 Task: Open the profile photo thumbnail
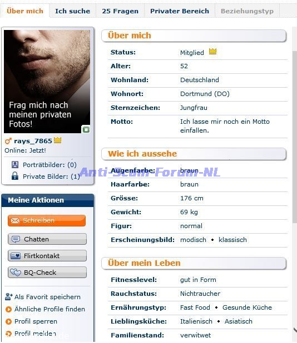[x=47, y=82]
